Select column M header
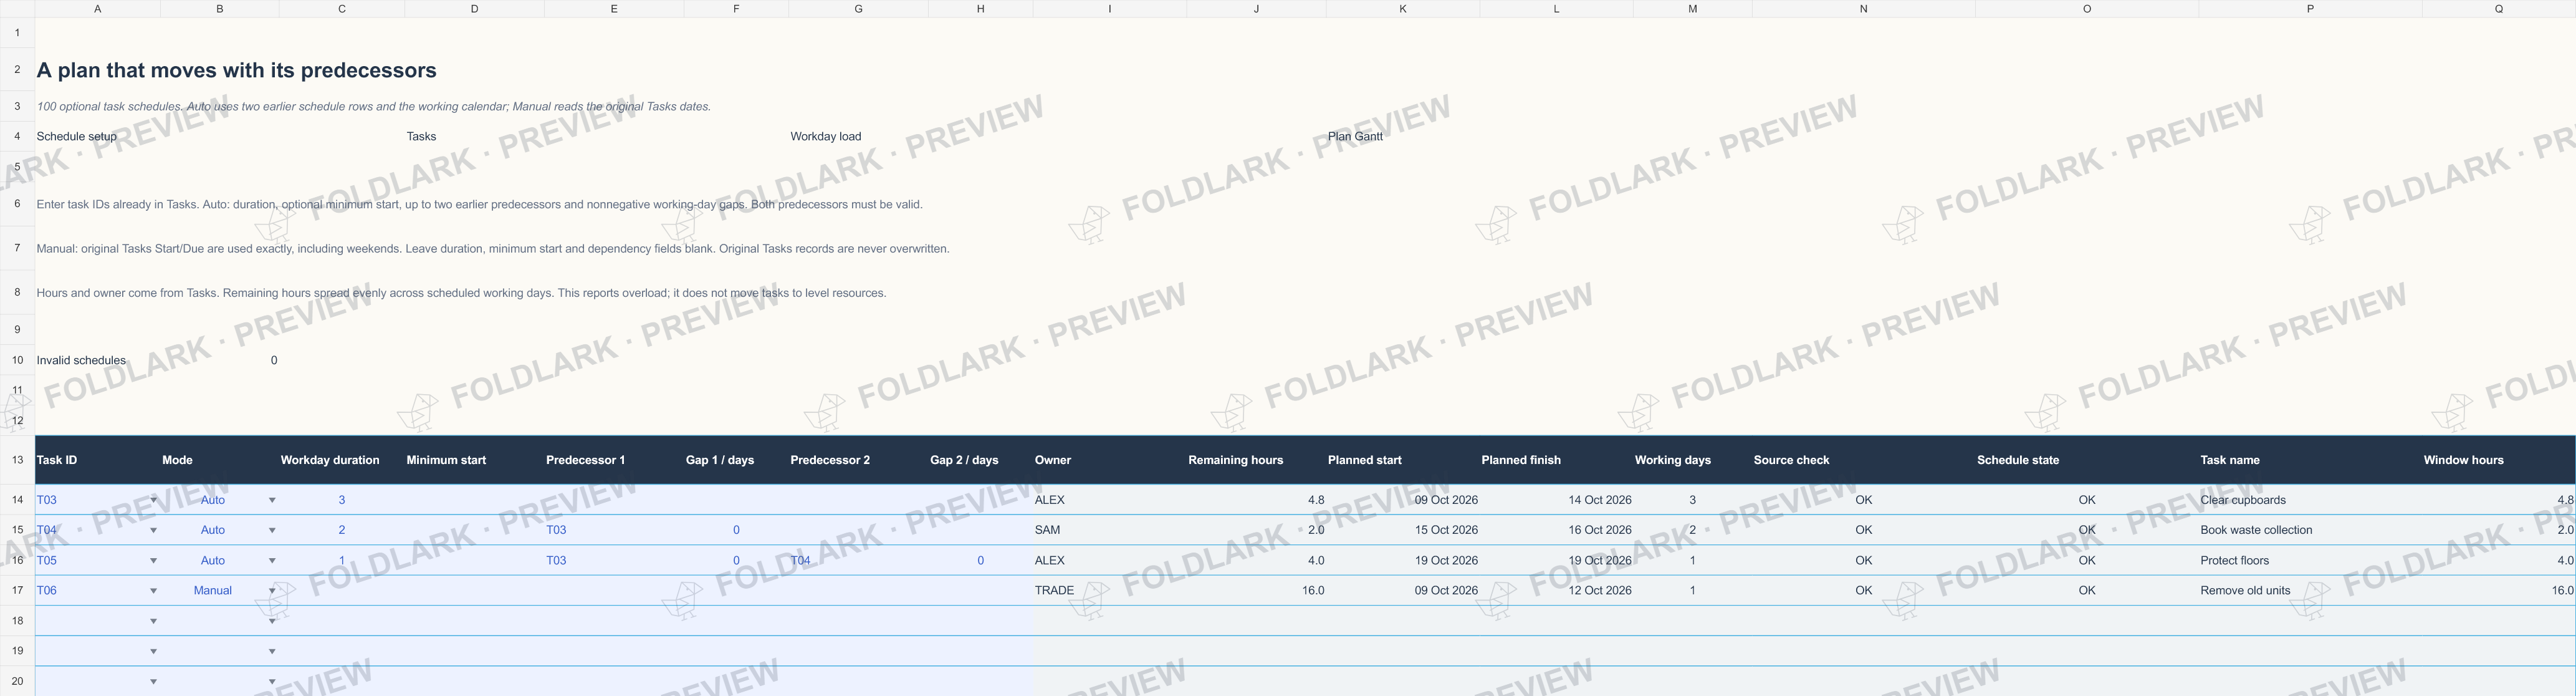The width and height of the screenshot is (2576, 696). click(x=1692, y=9)
